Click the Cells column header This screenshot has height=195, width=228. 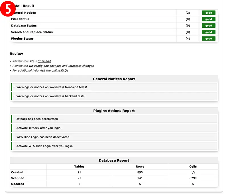pyautogui.click(x=193, y=166)
